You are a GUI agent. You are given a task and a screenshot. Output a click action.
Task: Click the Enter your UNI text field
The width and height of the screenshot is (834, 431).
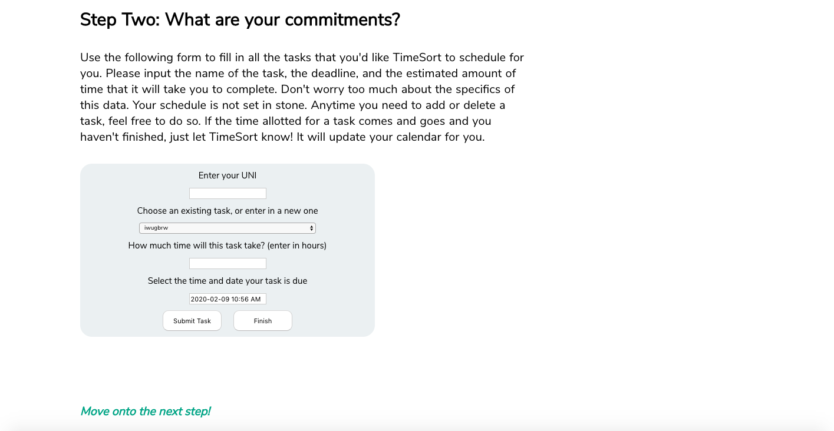click(x=228, y=193)
